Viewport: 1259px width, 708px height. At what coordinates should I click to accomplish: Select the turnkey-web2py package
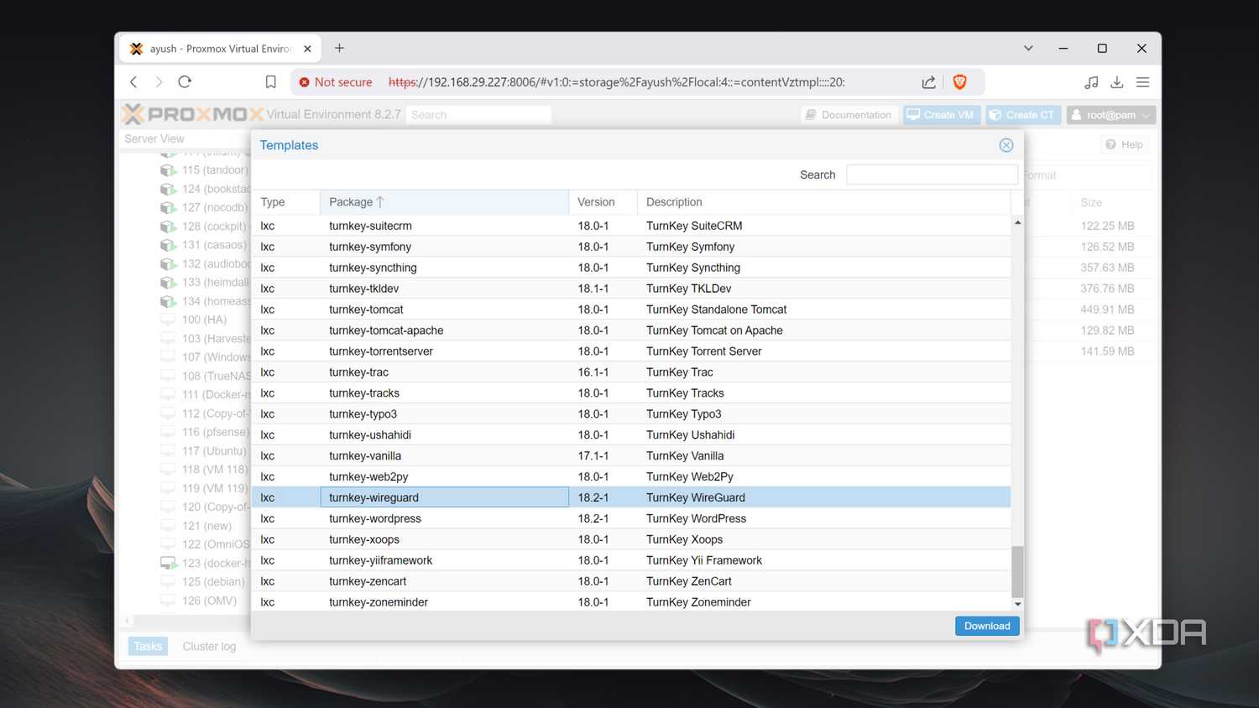(x=368, y=477)
